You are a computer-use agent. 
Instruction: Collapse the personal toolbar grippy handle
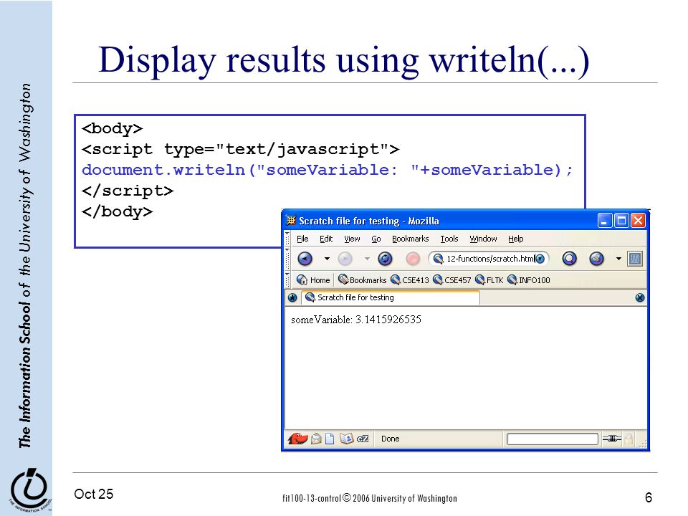287,280
